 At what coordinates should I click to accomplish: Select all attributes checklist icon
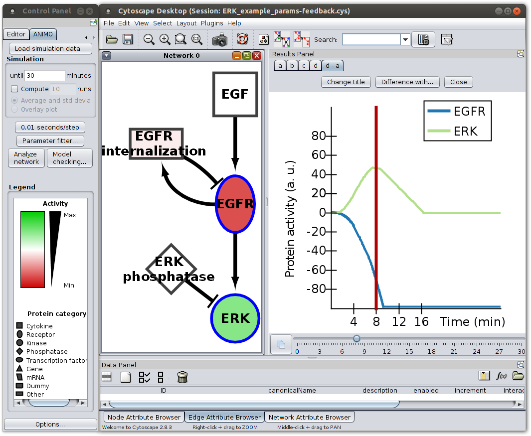tap(145, 377)
